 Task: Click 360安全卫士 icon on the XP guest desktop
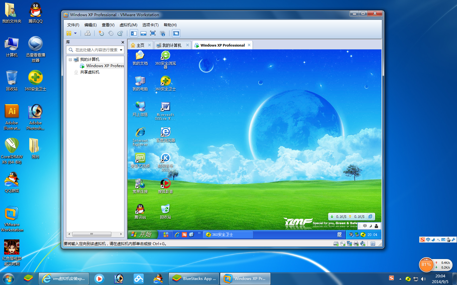165,84
